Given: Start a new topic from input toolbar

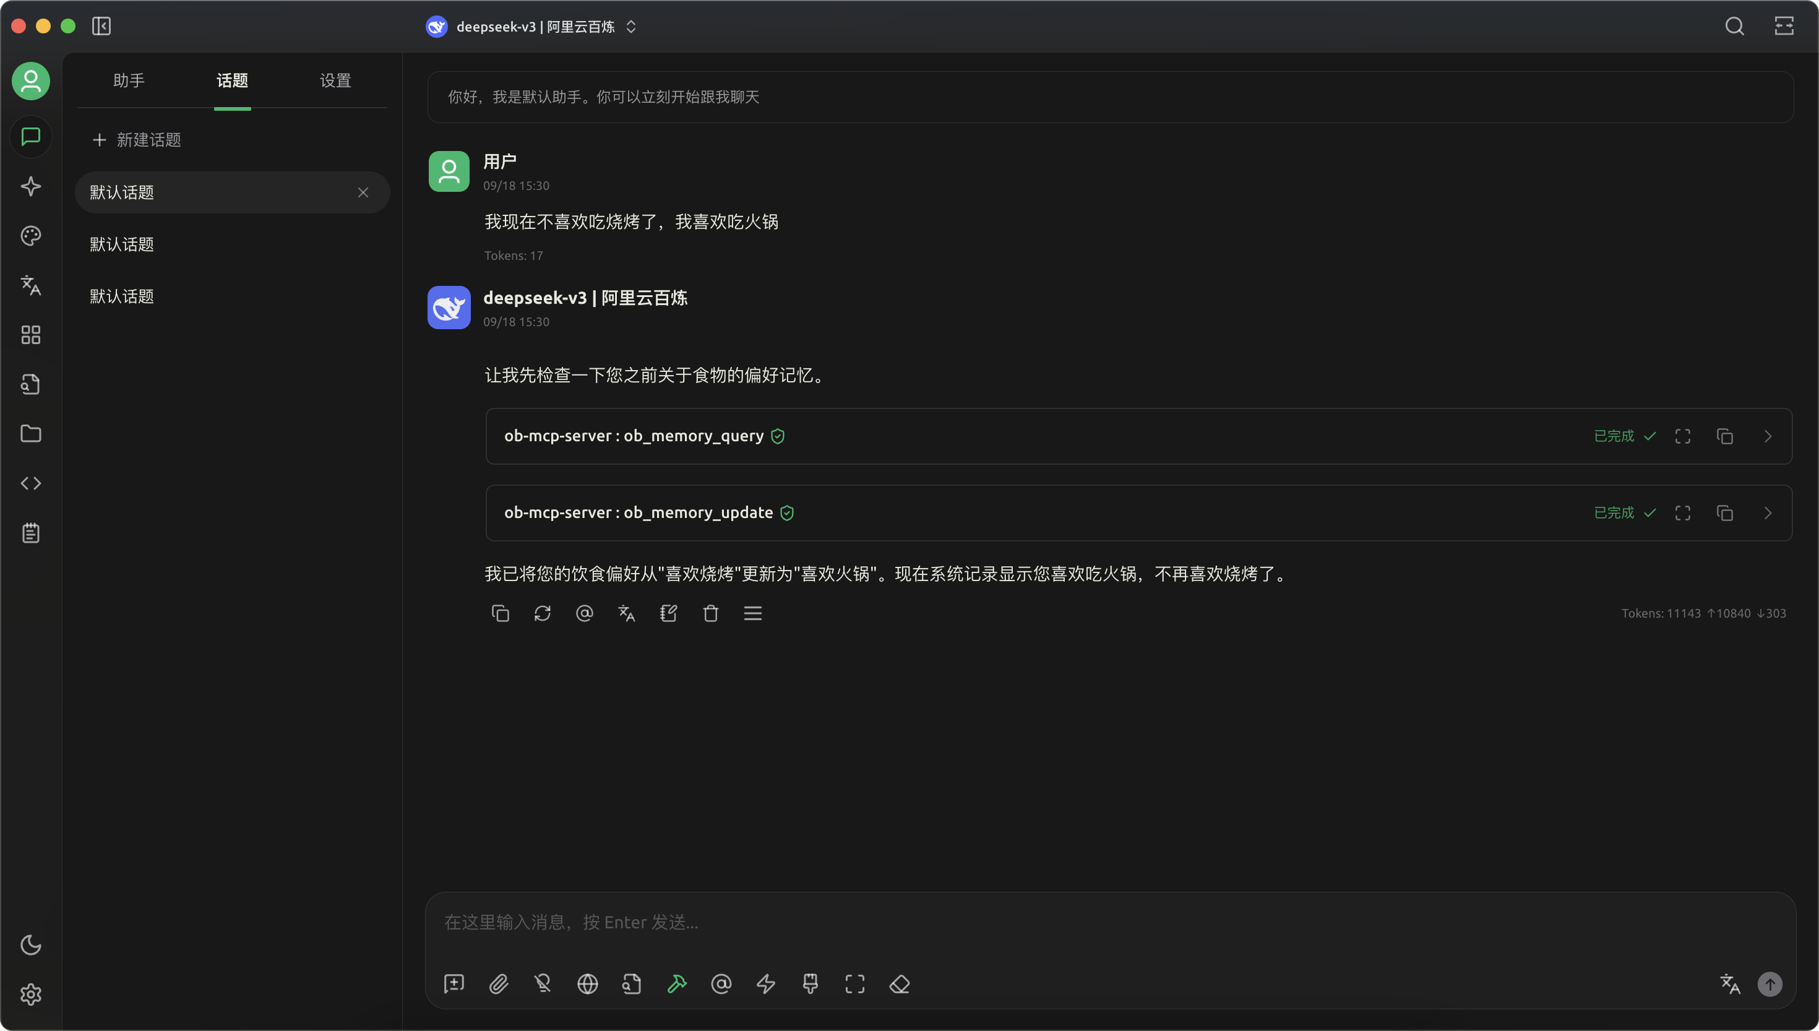Looking at the screenshot, I should 454,984.
